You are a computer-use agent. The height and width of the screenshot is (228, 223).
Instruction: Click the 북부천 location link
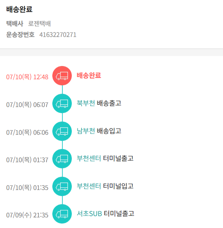click(86, 103)
